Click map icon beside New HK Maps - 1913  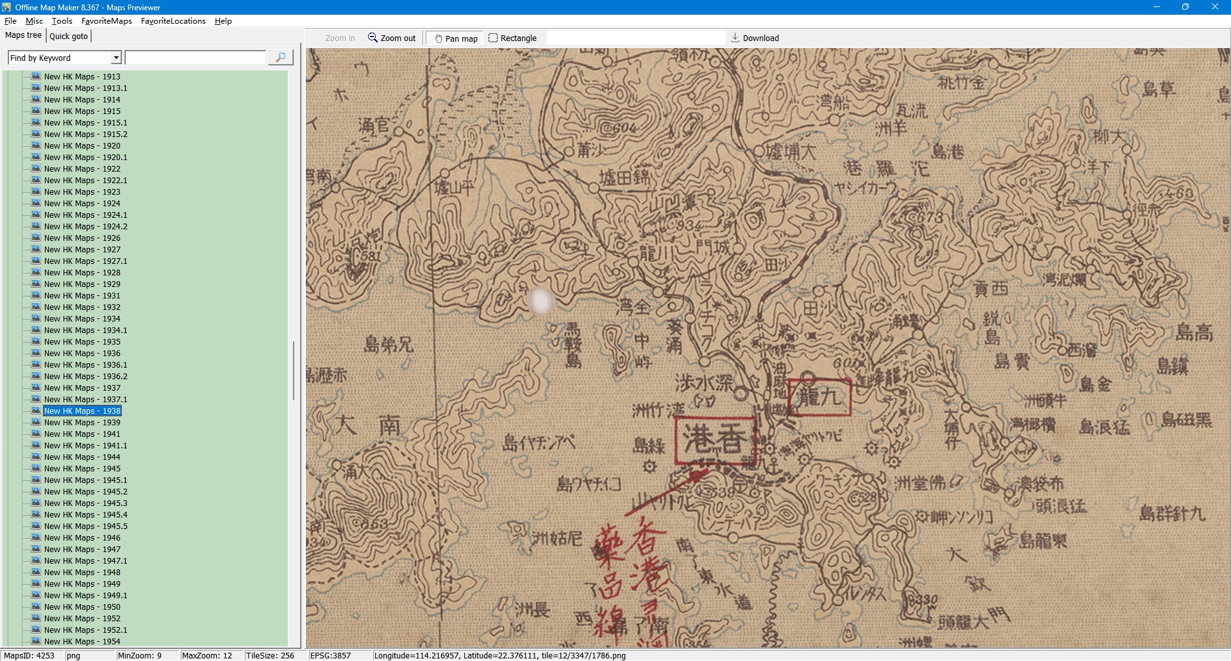37,76
